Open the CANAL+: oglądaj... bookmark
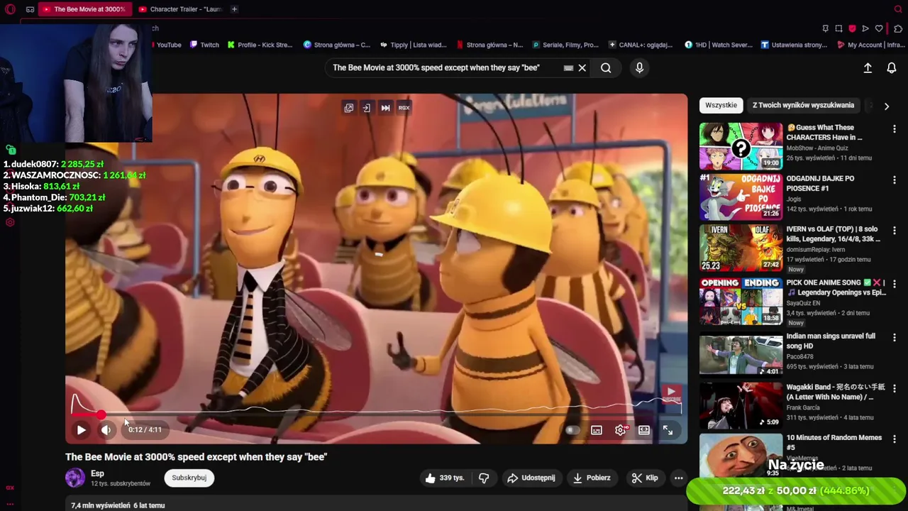Screen dimensions: 908x511 641,45
